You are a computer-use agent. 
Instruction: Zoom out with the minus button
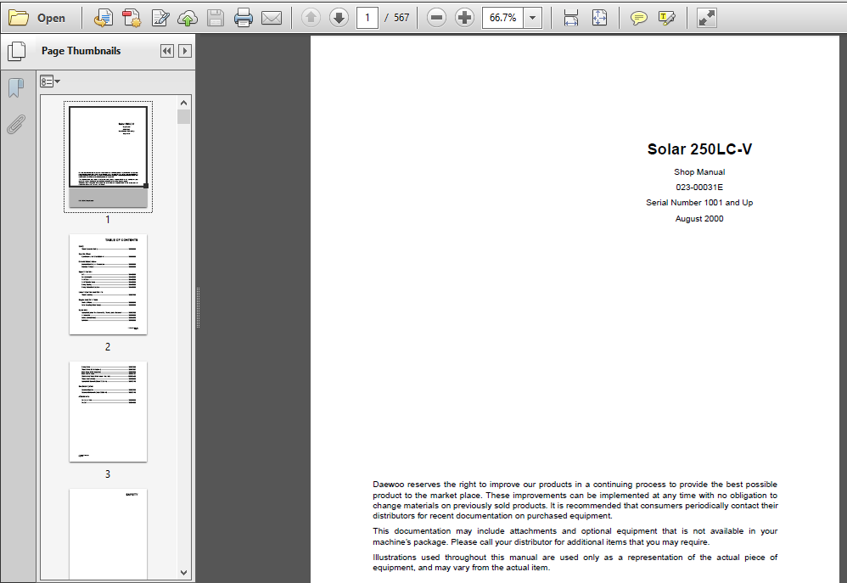[x=436, y=18]
